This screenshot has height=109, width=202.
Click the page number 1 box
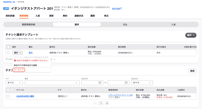point(101,103)
